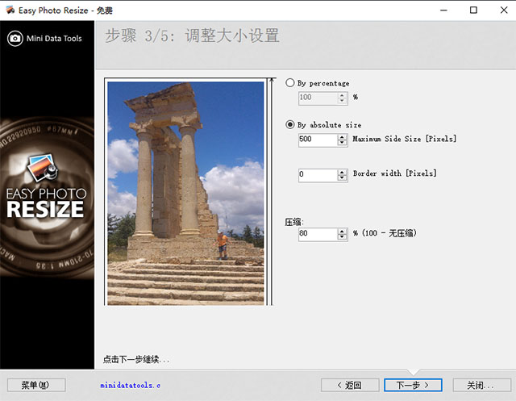Click the compression up arrow
Image resolution: width=516 pixels, height=401 pixels.
click(343, 231)
